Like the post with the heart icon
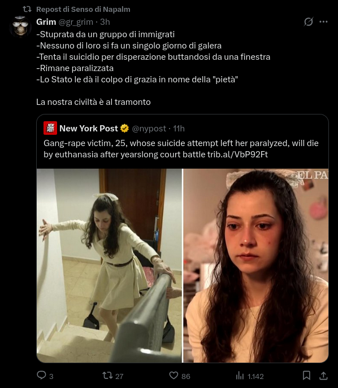338x388 pixels. click(174, 376)
